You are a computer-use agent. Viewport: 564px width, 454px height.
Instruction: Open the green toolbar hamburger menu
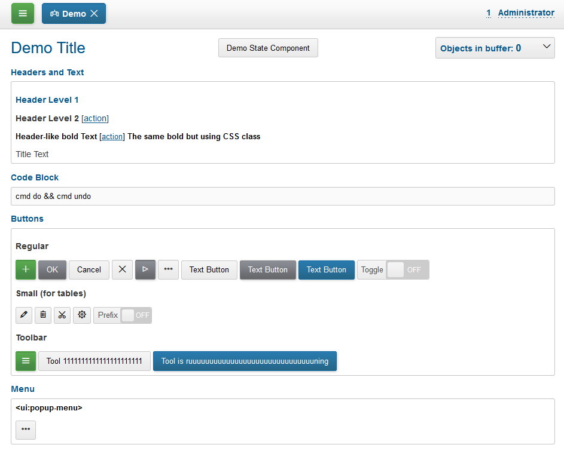pyautogui.click(x=26, y=361)
